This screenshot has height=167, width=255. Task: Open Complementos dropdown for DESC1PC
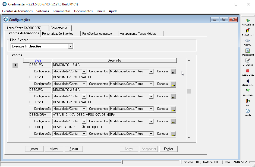151,71
